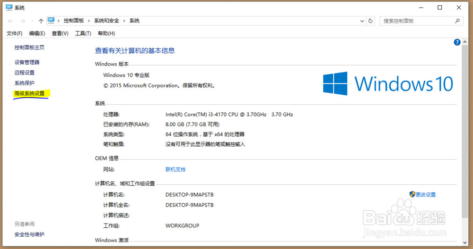Click the computer icon in address bar

(x=51, y=20)
